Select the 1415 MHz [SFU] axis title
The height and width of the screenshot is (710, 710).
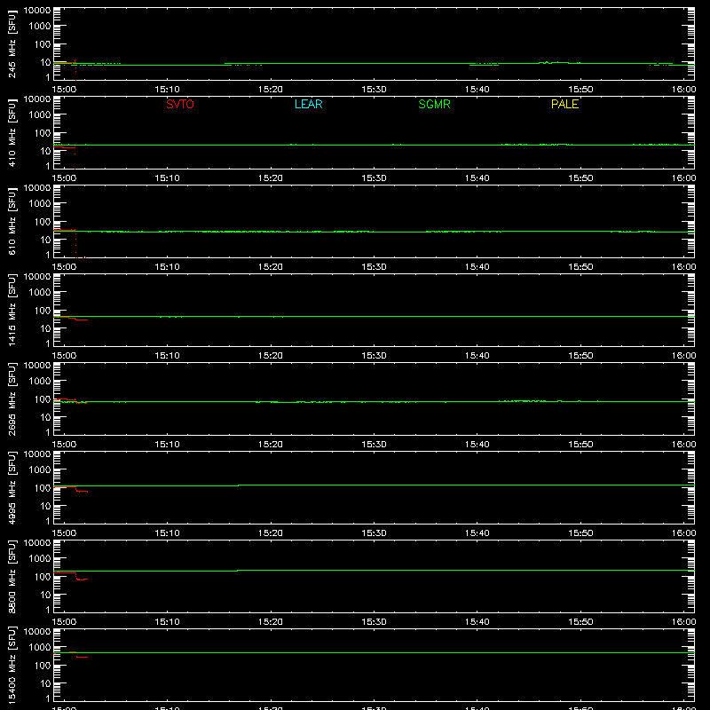[x=12, y=310]
